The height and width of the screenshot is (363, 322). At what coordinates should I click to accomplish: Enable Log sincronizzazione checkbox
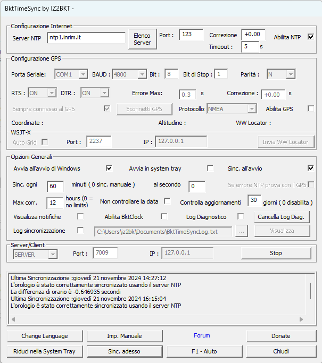click(80, 231)
